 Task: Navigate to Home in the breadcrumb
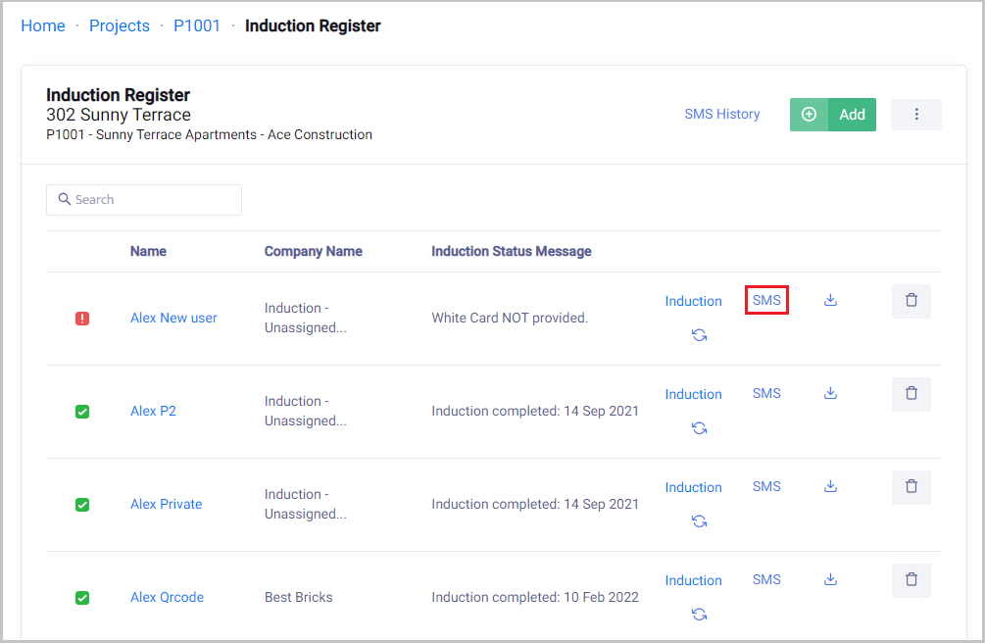(43, 26)
